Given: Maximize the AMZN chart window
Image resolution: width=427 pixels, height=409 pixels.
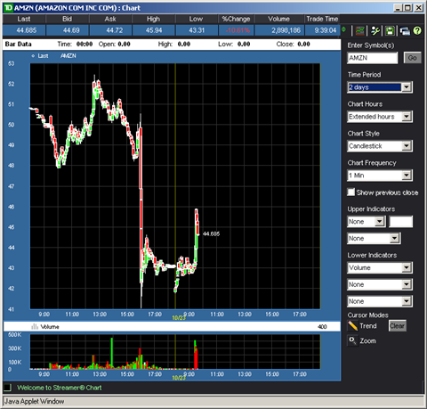Looking at the screenshot, I should click(408, 8).
